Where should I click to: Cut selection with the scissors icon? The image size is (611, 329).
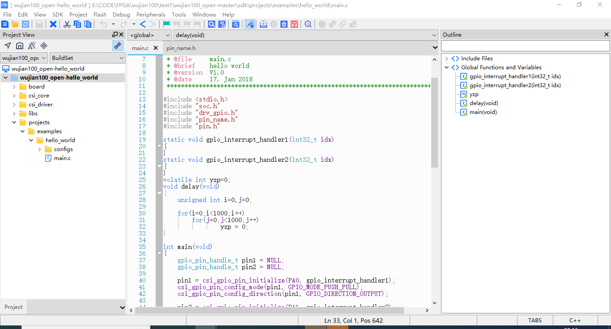(67, 24)
